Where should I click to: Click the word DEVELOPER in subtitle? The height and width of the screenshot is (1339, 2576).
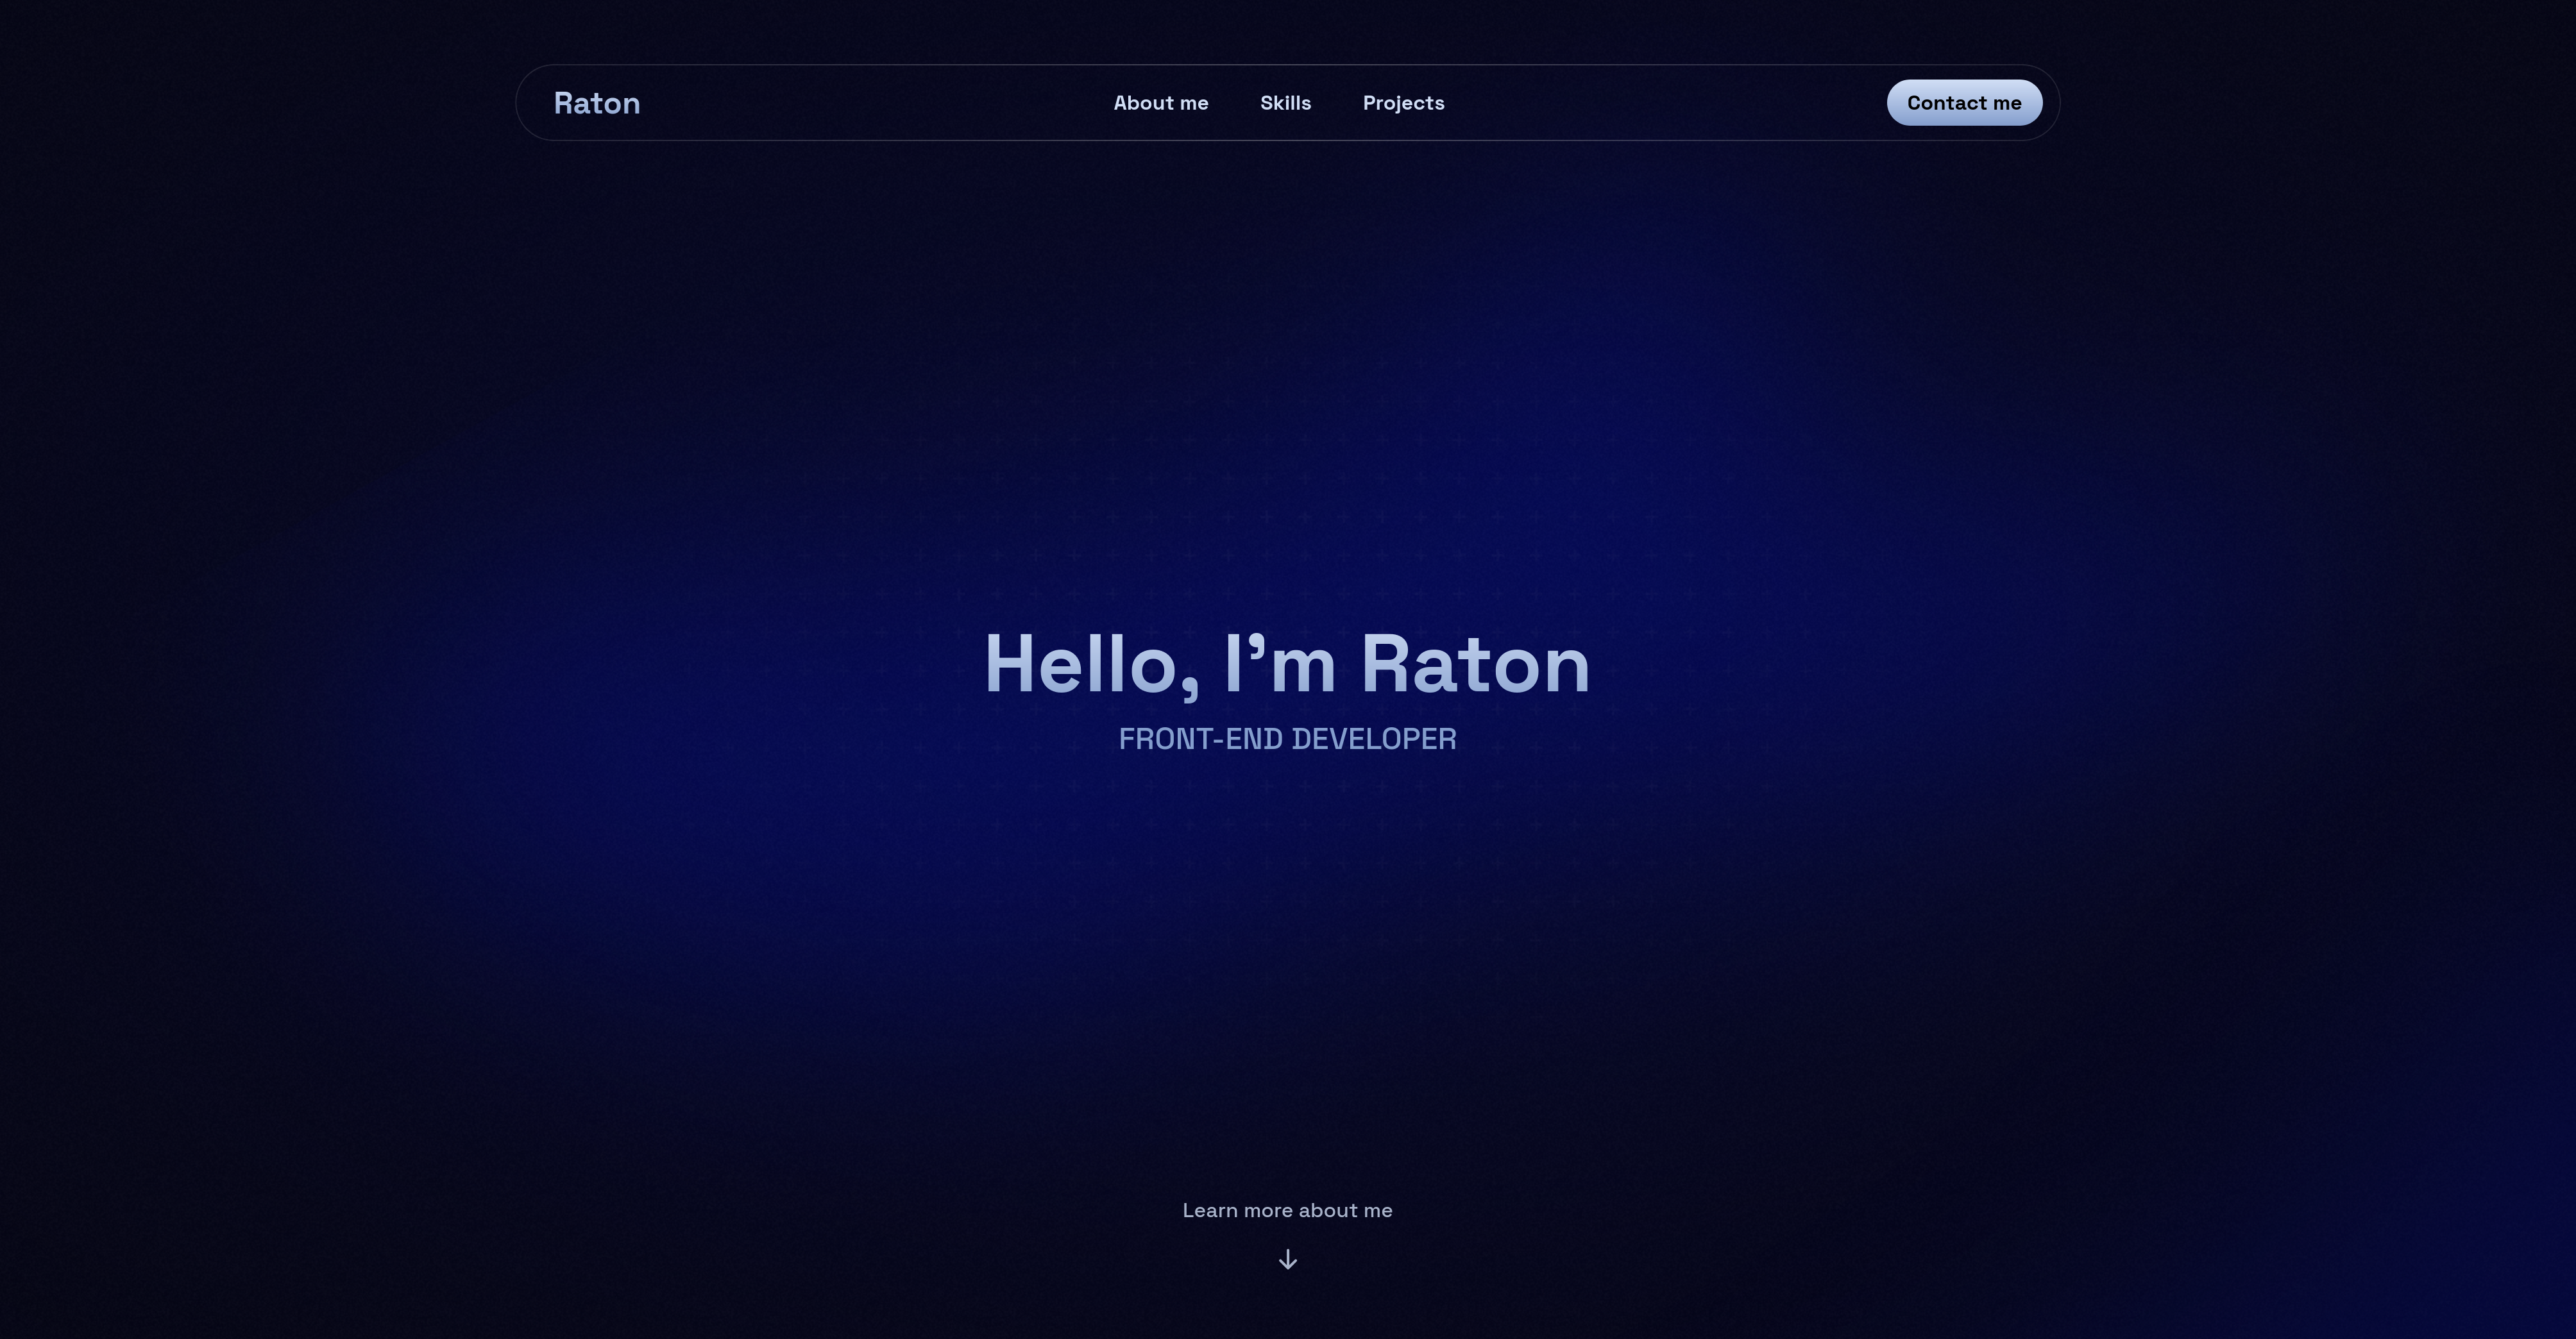point(1374,739)
